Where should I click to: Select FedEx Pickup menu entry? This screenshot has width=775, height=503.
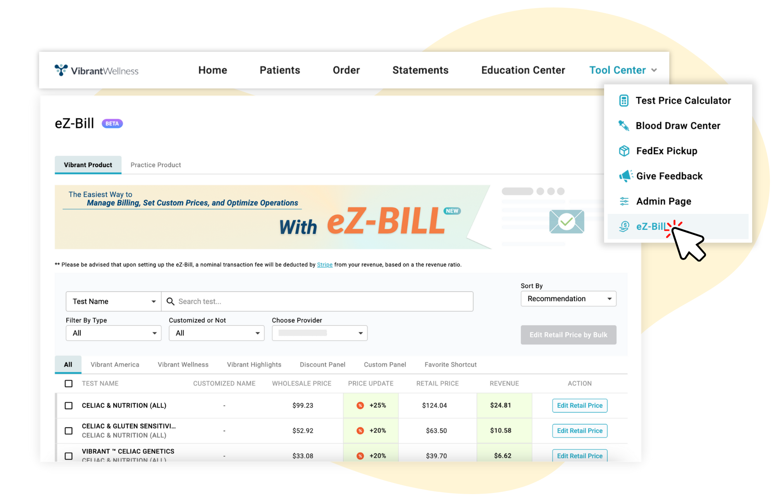pyautogui.click(x=678, y=151)
